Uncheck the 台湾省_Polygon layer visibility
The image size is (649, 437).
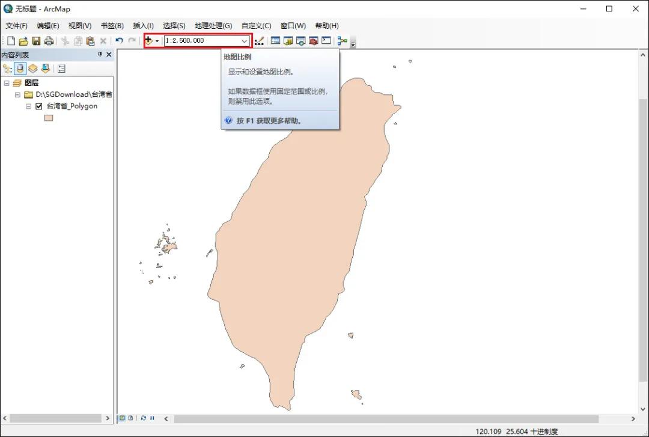click(39, 106)
